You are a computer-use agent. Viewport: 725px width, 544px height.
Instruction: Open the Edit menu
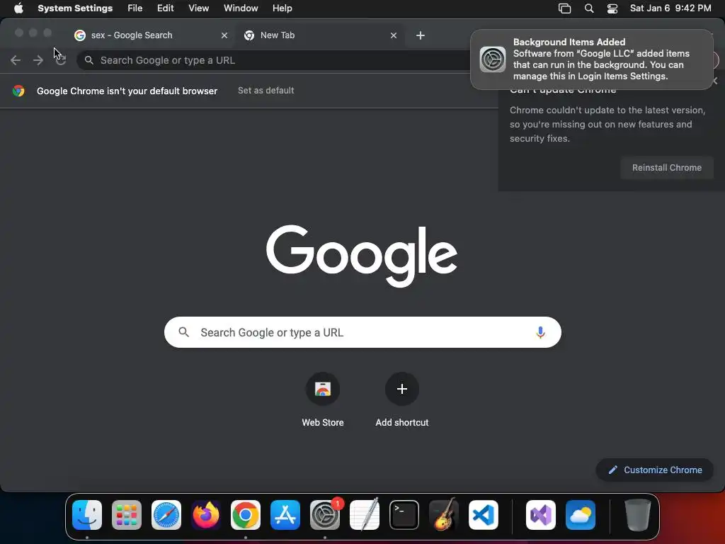(x=165, y=8)
